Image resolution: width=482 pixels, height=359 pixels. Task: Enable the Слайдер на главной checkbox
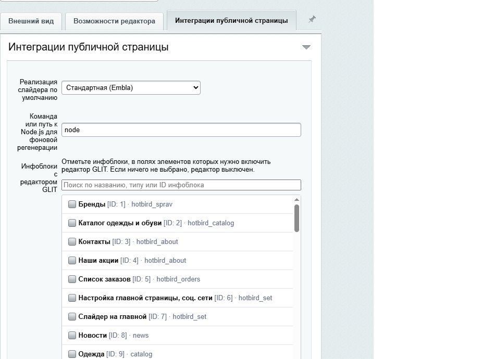click(72, 317)
